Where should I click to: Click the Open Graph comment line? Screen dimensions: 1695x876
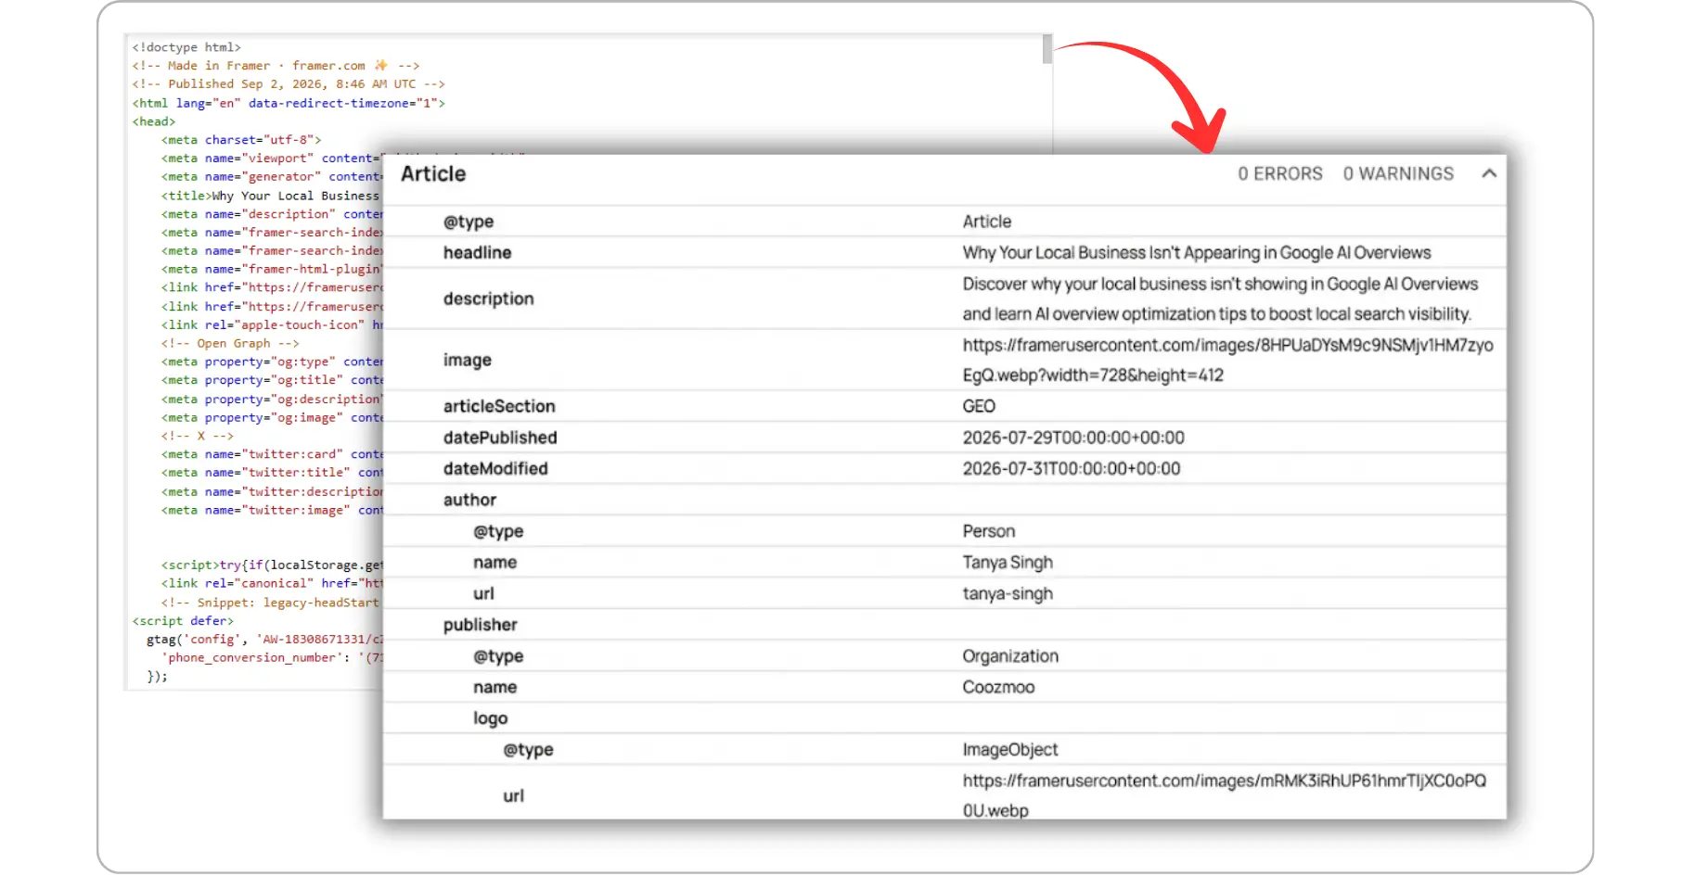tap(230, 343)
